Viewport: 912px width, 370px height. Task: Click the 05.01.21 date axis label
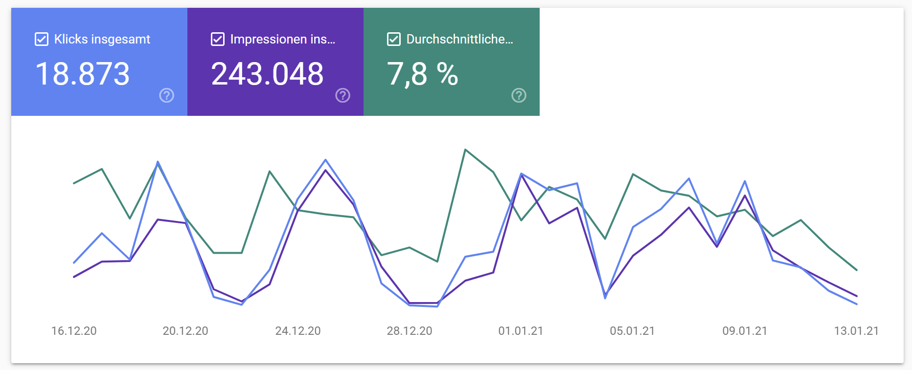pos(632,331)
